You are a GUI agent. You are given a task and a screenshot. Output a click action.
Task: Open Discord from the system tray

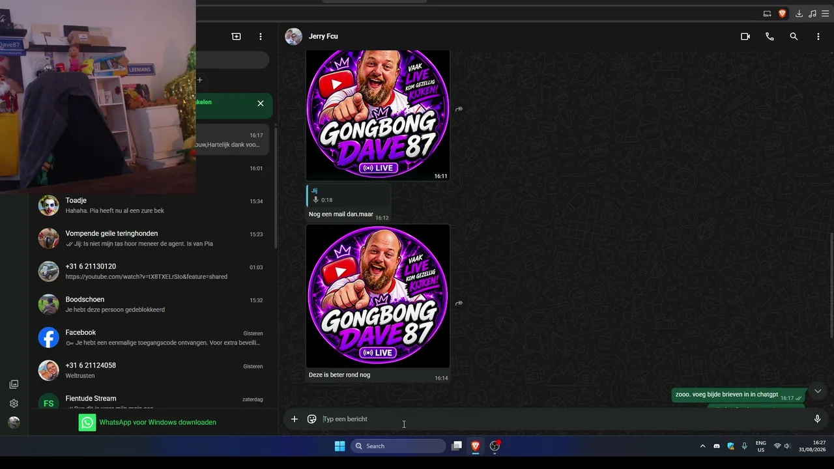click(717, 446)
